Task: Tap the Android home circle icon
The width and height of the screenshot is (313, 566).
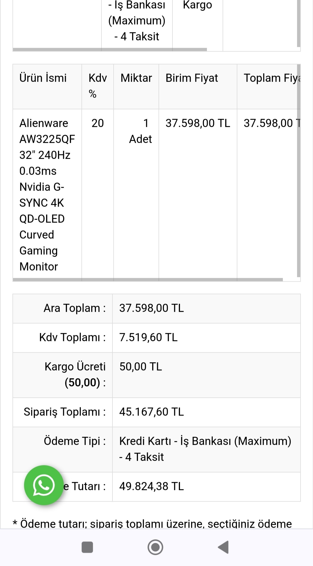Action: pos(155,547)
